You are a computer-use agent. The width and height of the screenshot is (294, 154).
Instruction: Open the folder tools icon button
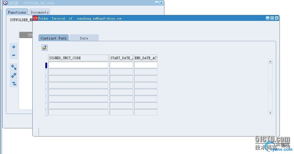point(45,48)
